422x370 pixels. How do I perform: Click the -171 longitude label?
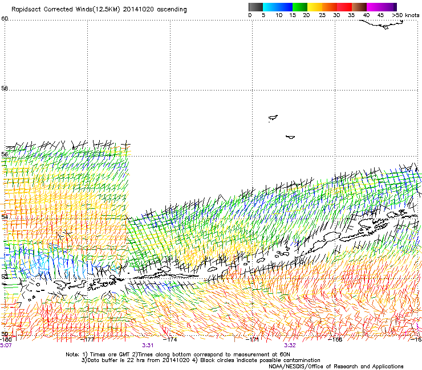tap(253, 339)
